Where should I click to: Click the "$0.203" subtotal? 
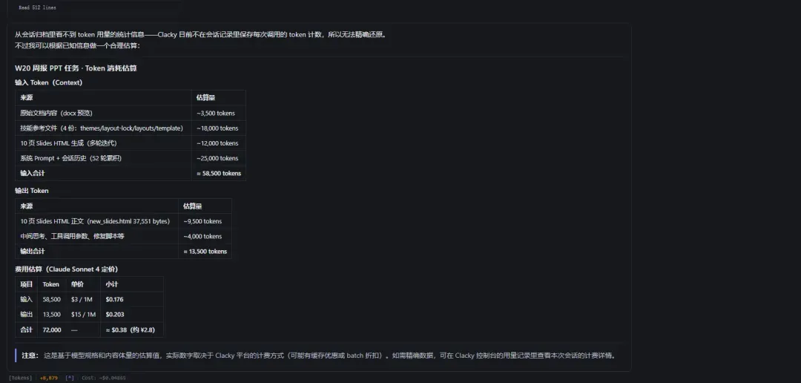click(115, 315)
